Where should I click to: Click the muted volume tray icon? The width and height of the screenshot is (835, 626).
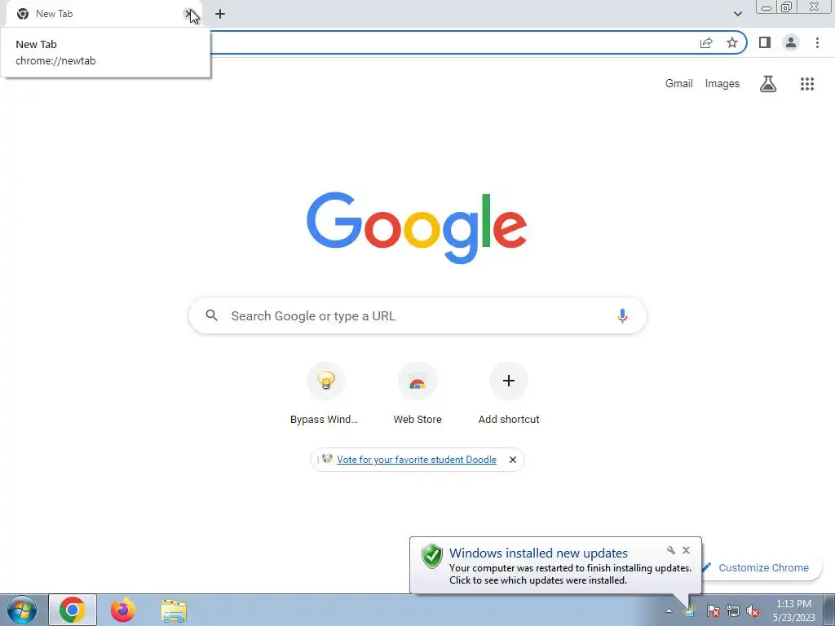pos(753,611)
